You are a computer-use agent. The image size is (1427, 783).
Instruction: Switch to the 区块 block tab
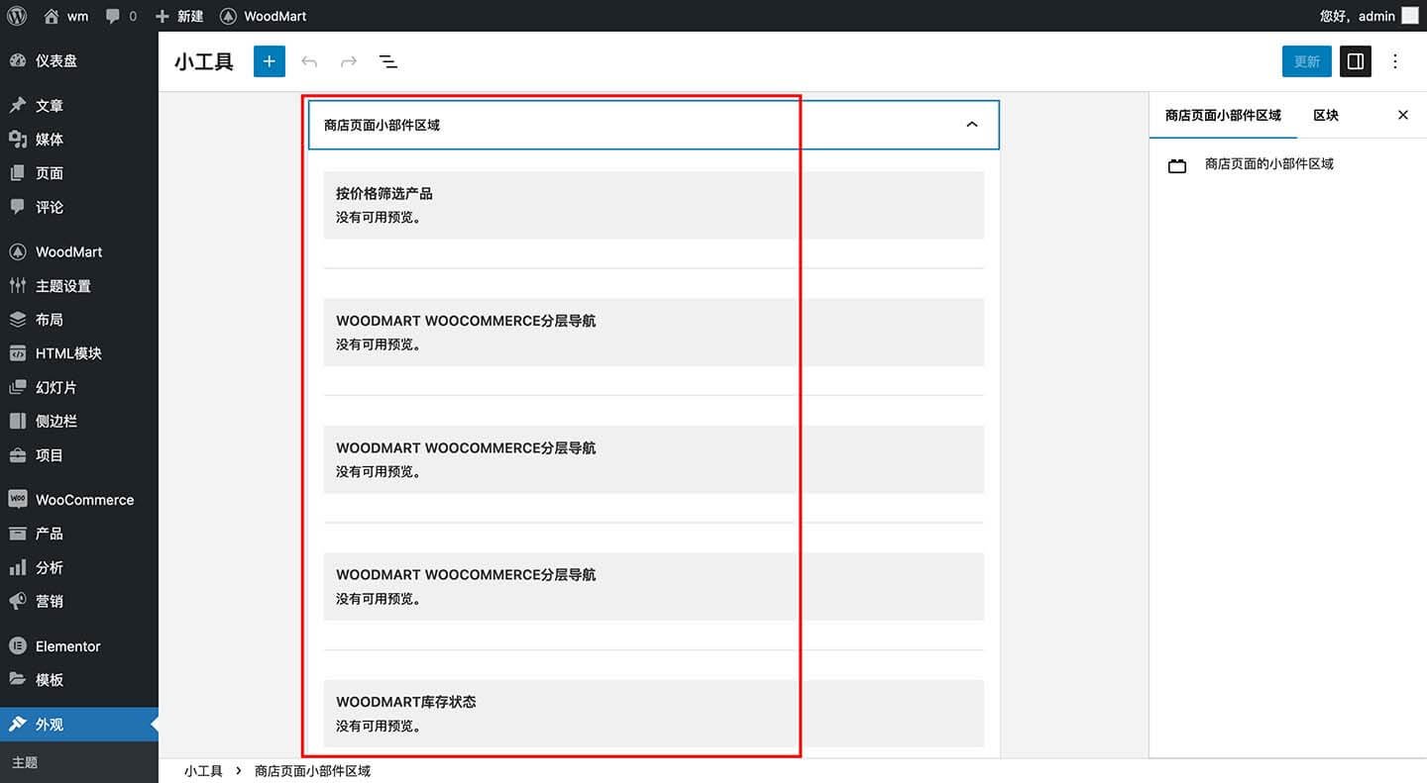click(1326, 115)
